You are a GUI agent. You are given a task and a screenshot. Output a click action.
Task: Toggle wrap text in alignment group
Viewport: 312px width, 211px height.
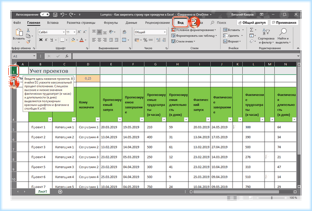(124, 32)
